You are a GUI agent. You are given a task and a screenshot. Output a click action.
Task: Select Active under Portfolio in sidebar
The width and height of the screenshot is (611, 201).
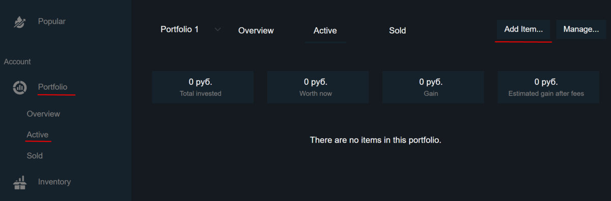38,135
